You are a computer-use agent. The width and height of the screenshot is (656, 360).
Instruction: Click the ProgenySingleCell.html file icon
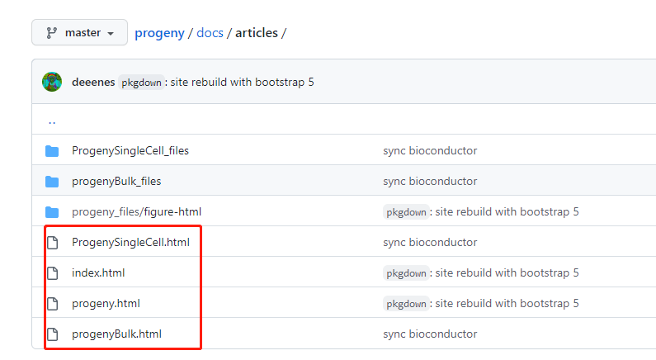point(53,243)
